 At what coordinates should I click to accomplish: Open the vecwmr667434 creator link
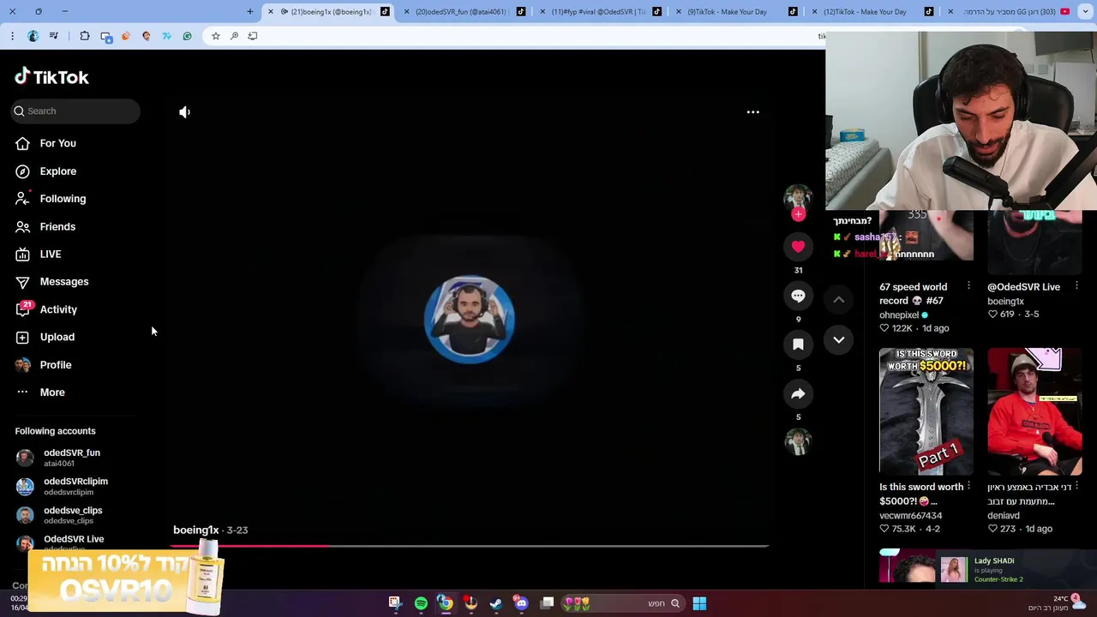pyautogui.click(x=910, y=516)
